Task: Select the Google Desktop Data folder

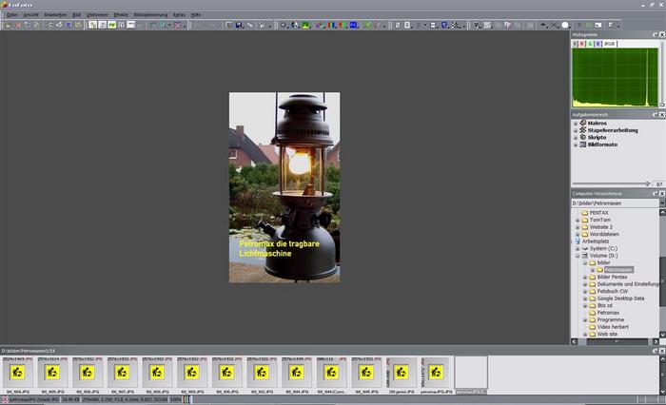Action: 620,299
